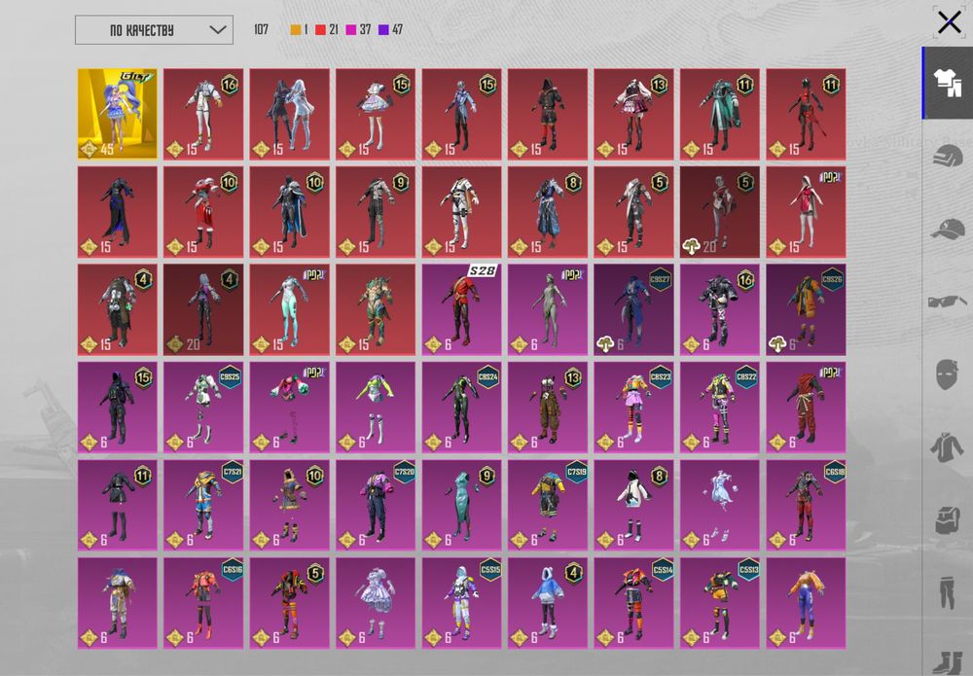
Task: Click the S28 label tag
Action: point(483,271)
